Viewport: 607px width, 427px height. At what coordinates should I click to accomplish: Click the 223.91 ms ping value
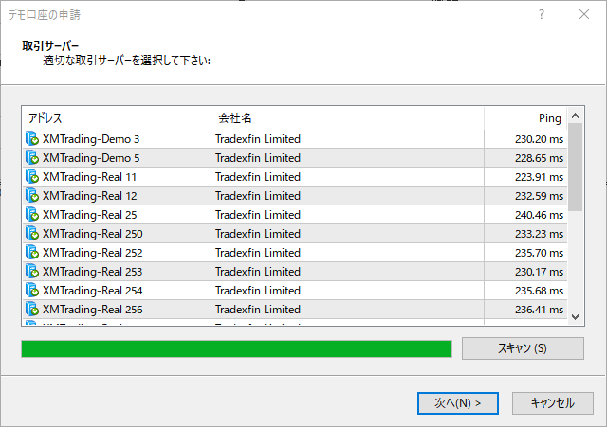539,177
